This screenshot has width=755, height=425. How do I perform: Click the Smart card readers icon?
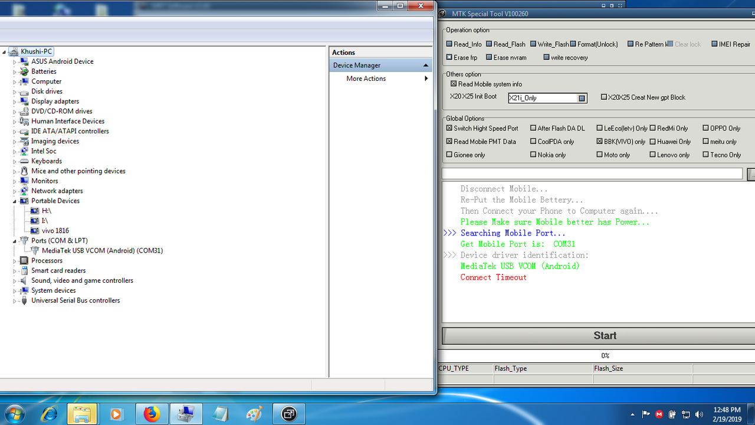[24, 270]
